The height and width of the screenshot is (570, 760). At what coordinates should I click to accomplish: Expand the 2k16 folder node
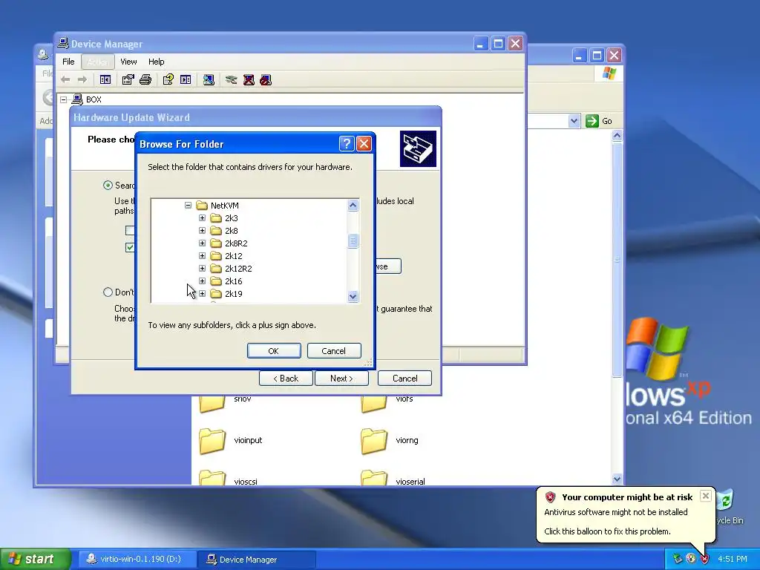tap(202, 281)
